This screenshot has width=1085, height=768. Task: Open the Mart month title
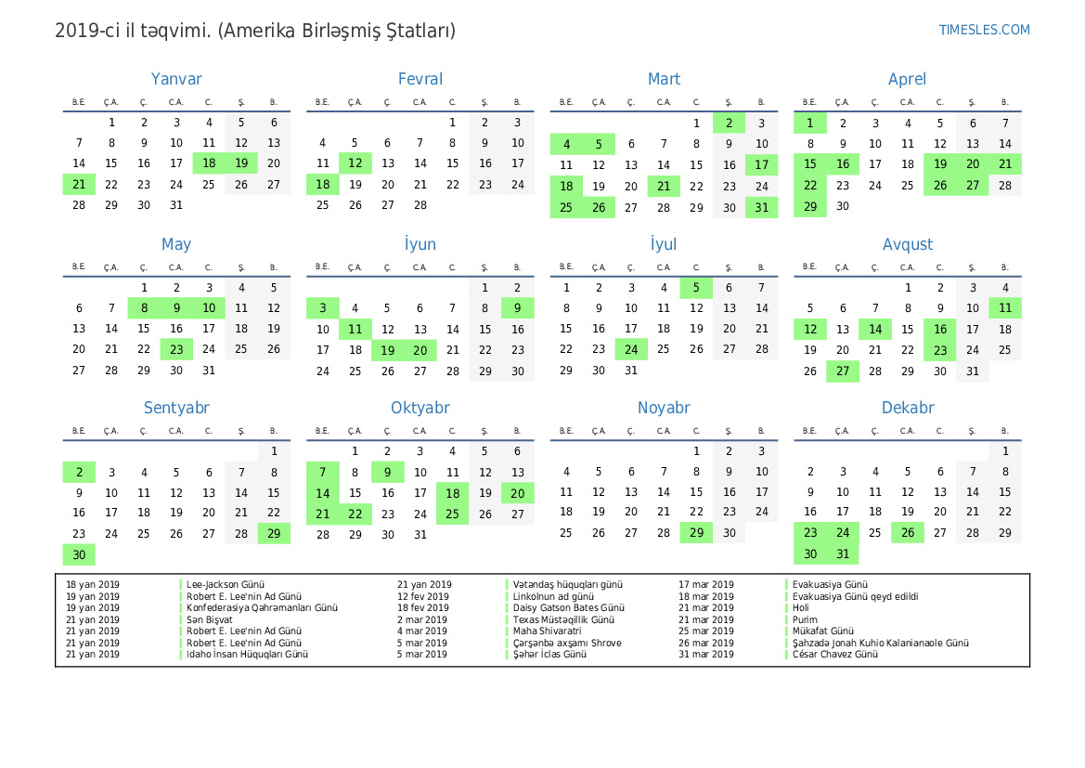[x=664, y=80]
